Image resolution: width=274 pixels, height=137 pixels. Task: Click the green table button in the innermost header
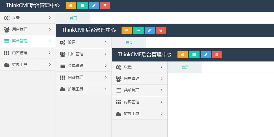(194, 55)
